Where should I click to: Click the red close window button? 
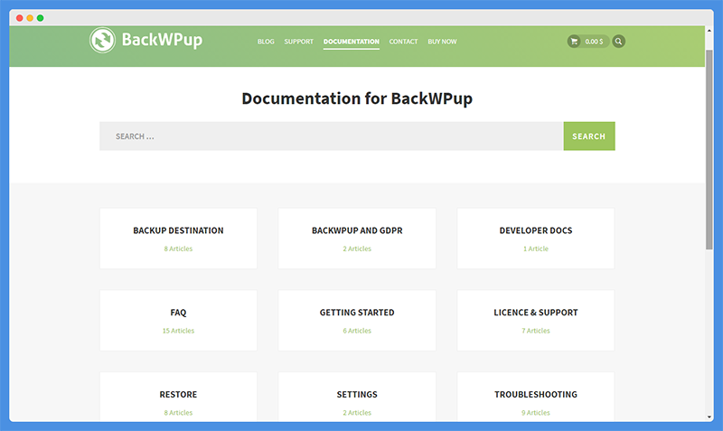[19, 18]
